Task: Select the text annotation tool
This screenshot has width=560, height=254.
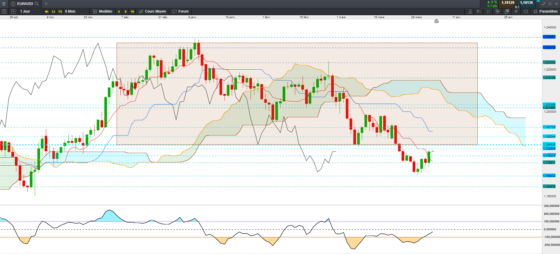Action: coord(479,11)
